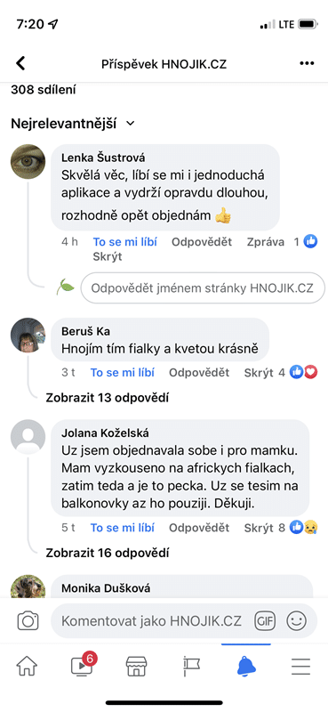
Task: Focus the Komentovat jako HNOJIK.CZ field
Action: coord(151,620)
